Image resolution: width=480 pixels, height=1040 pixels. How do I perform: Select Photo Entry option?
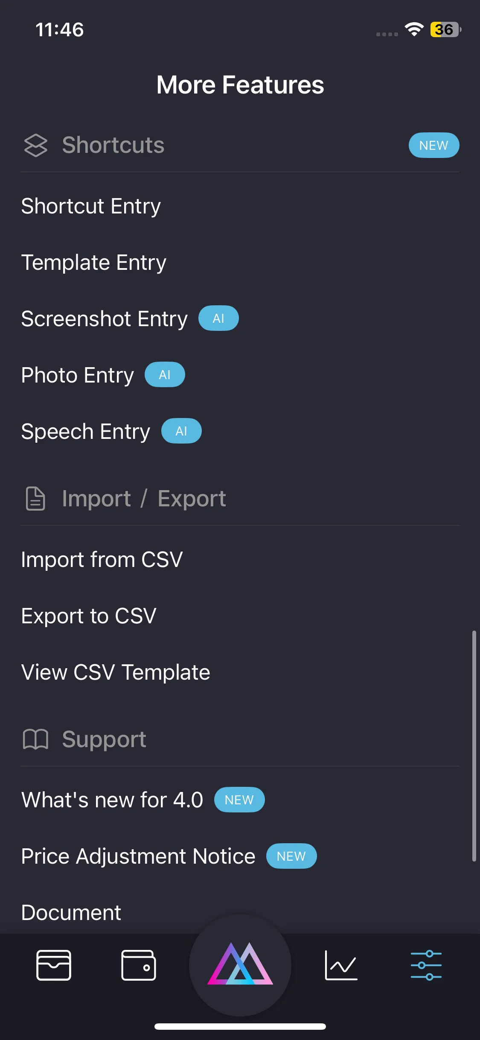coord(78,375)
